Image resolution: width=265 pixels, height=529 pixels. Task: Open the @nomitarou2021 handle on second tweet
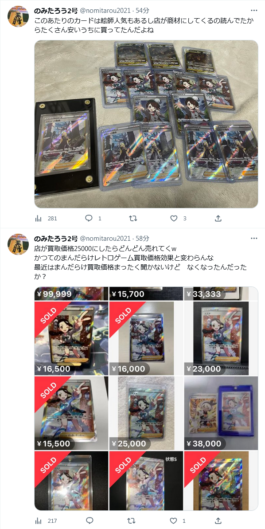[x=105, y=239]
